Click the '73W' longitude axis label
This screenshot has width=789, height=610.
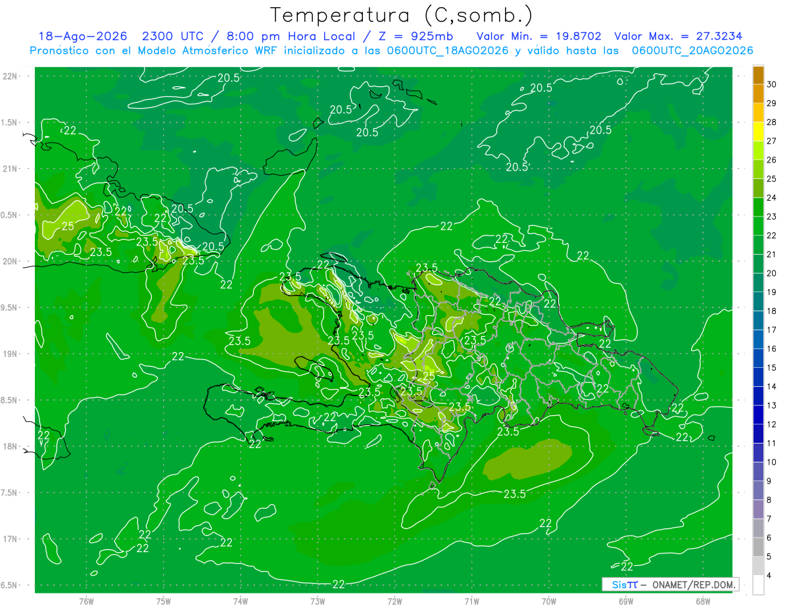318,601
